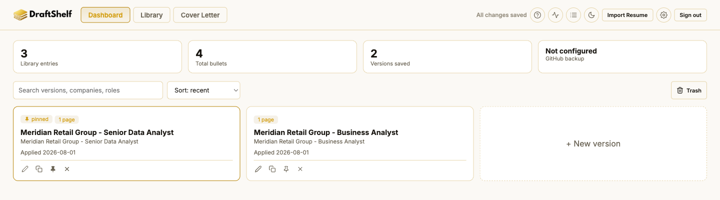Create a new version card
The height and width of the screenshot is (200, 720).
593,143
